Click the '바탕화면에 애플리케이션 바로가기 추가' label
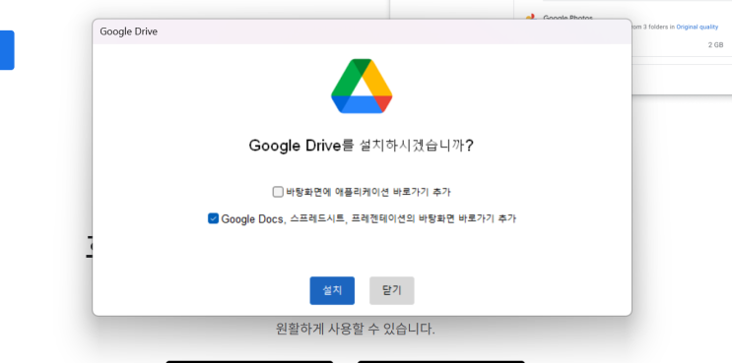732x363 pixels. [x=368, y=192]
